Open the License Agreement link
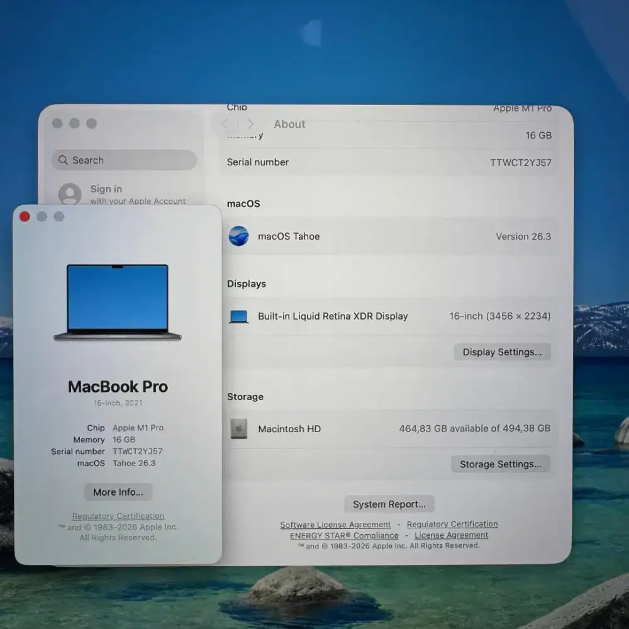The height and width of the screenshot is (629, 629). pos(451,535)
